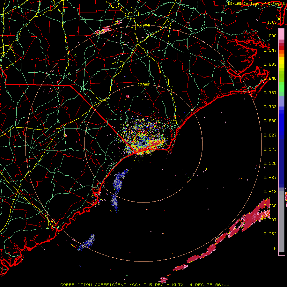This screenshot has width=287, height=287.
Task: Select the 0.947 scale value
Action: pyautogui.click(x=270, y=50)
